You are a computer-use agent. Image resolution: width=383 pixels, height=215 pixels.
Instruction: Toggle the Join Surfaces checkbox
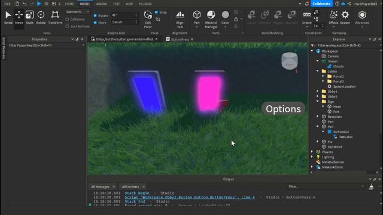(67, 26)
